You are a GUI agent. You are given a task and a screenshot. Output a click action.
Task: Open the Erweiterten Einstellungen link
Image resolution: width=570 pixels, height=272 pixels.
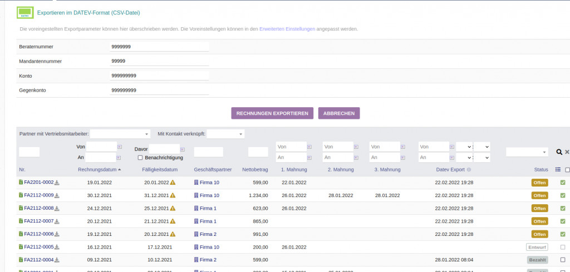(287, 29)
